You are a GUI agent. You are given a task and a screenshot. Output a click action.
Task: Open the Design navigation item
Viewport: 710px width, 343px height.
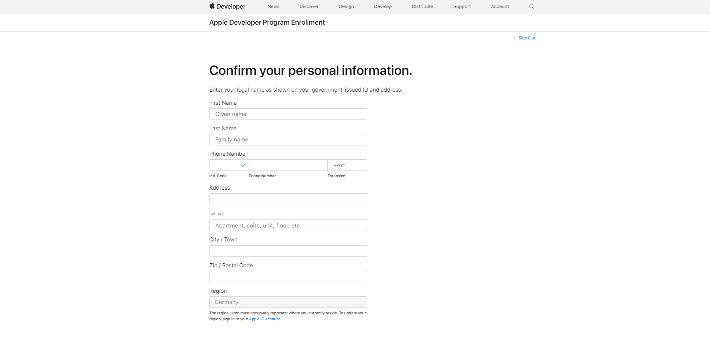click(346, 6)
